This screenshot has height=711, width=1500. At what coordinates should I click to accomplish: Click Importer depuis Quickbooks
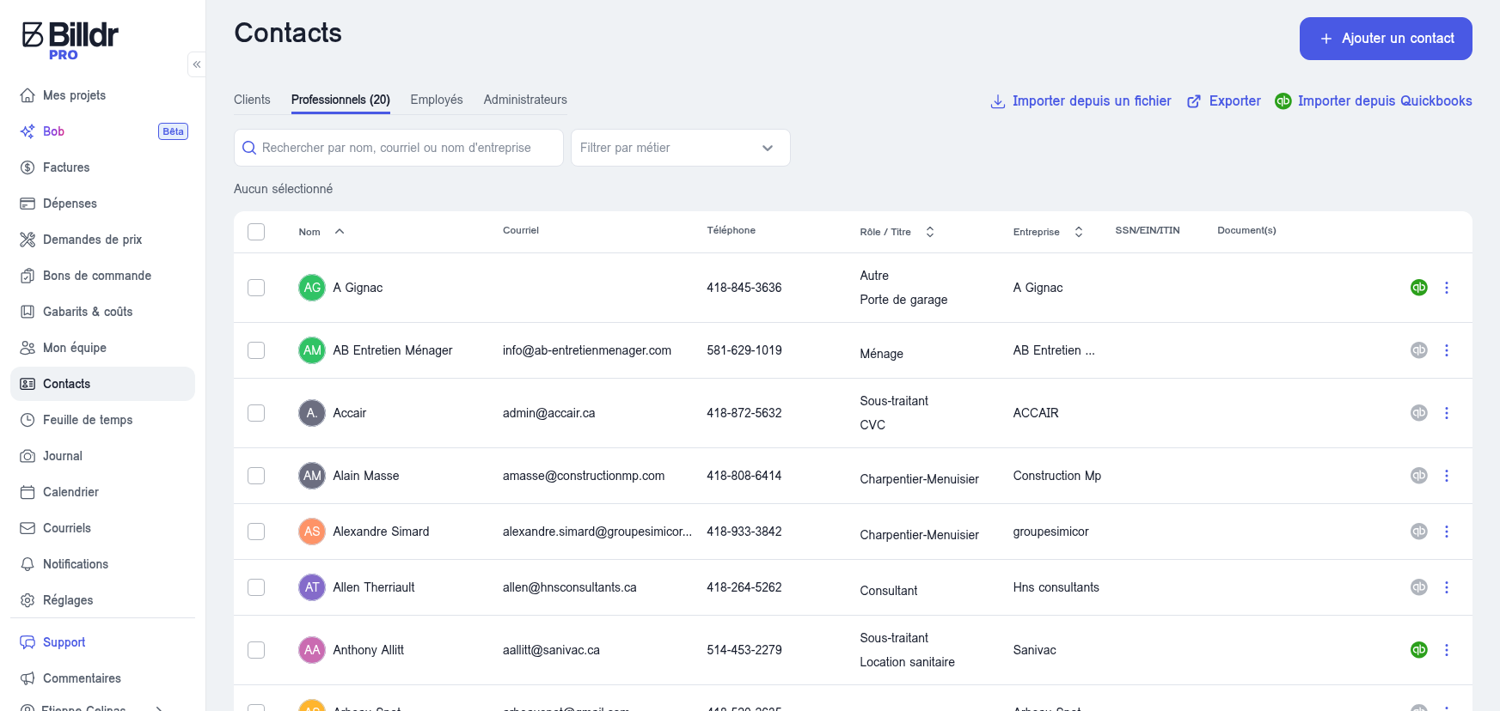(1374, 101)
